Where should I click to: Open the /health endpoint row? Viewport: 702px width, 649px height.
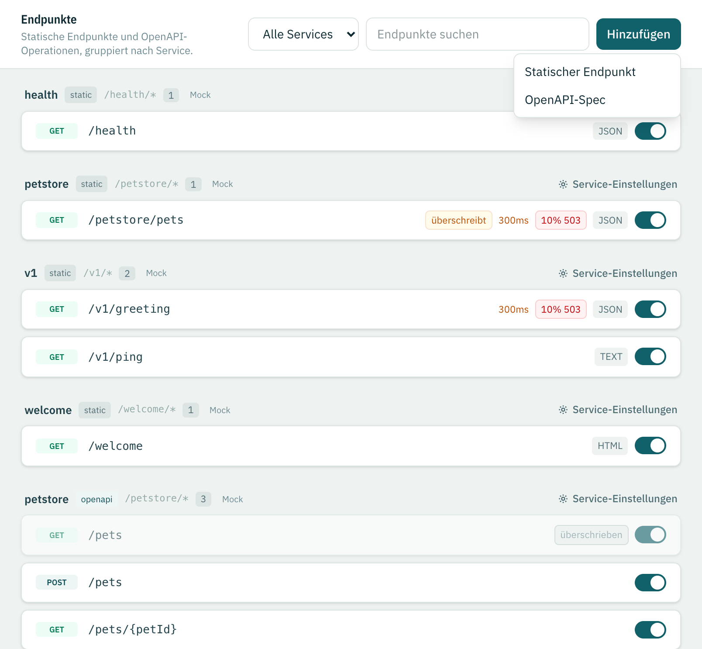(x=351, y=131)
